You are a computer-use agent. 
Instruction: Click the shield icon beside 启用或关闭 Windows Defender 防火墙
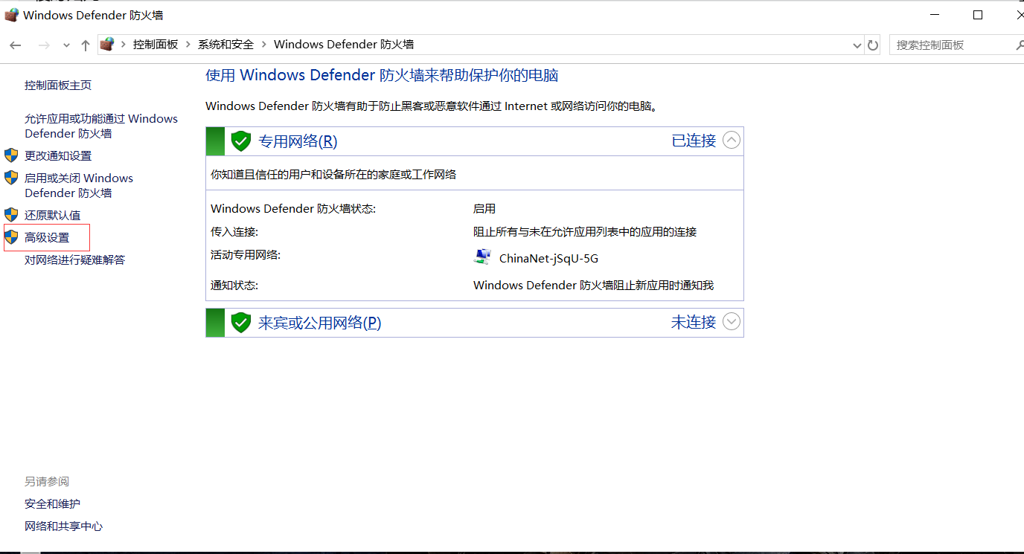[x=11, y=178]
